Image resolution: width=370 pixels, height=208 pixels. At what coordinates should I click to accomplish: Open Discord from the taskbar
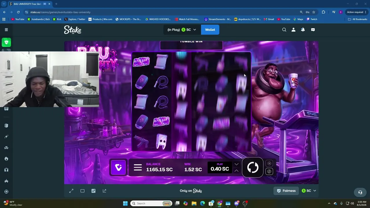point(236,203)
